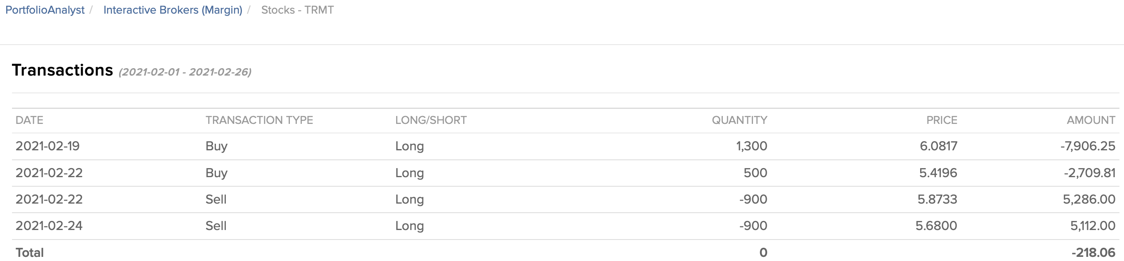Viewport: 1124px width, 261px height.
Task: Select the 2021-02-24 date cell
Action: click(x=49, y=226)
